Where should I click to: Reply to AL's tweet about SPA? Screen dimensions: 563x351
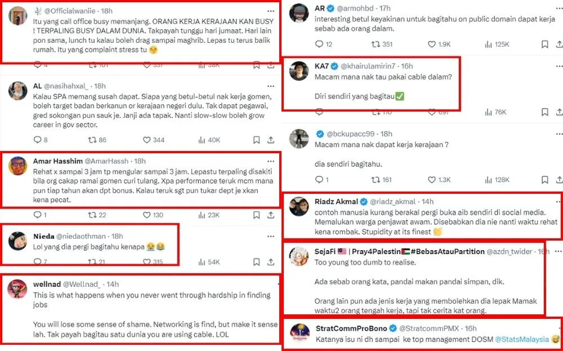(37, 140)
